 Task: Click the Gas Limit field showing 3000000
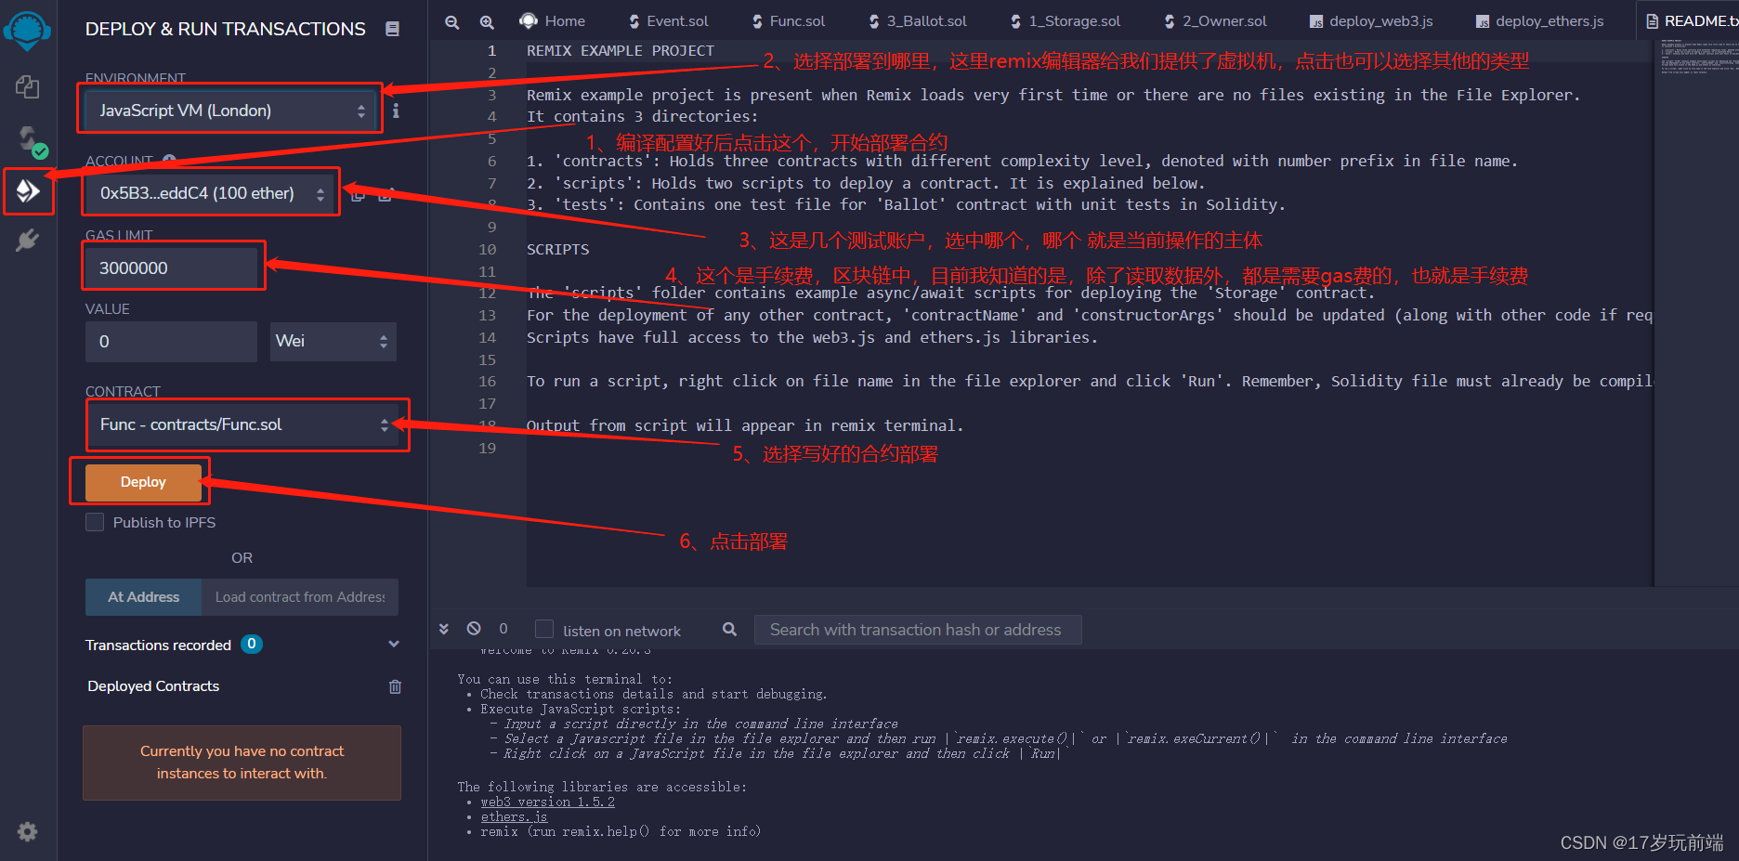click(x=171, y=267)
